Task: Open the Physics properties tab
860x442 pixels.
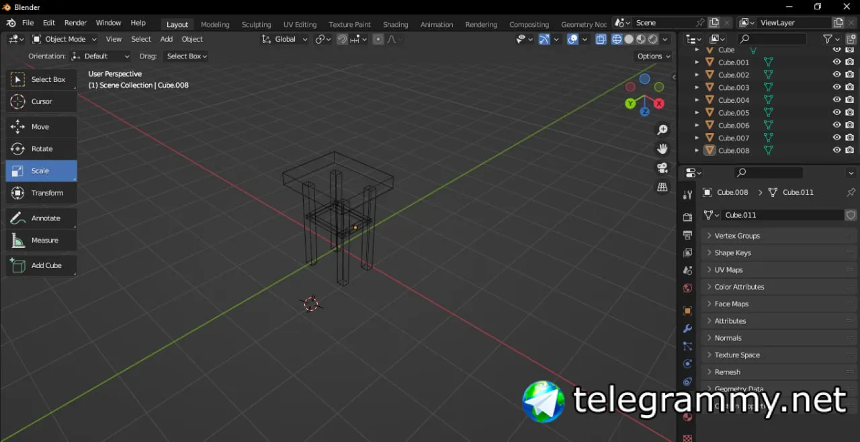Action: pos(687,363)
